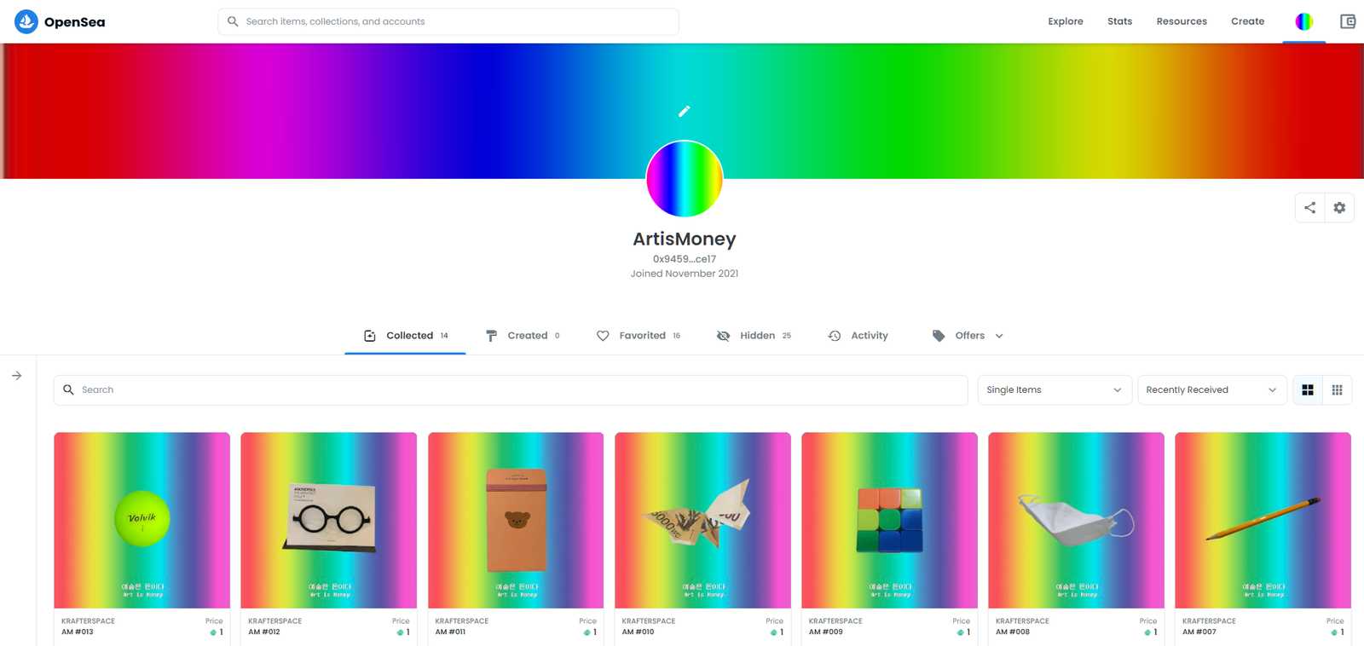Open profile settings gear icon
Image resolution: width=1364 pixels, height=646 pixels.
[1339, 207]
